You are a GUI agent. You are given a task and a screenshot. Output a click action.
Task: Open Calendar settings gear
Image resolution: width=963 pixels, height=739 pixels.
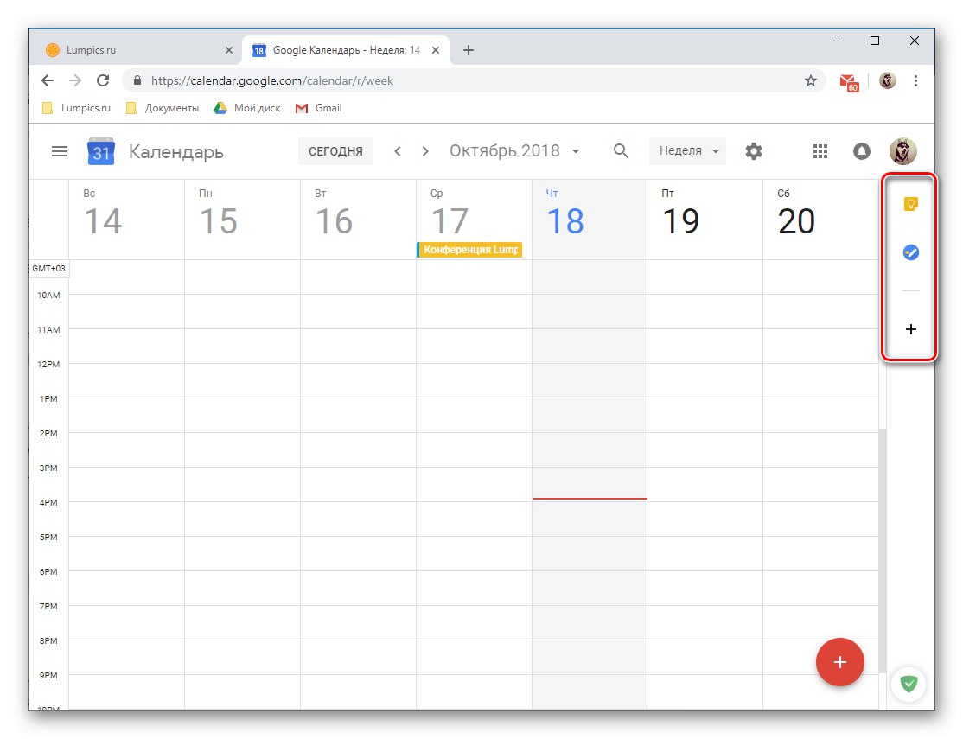click(x=754, y=150)
